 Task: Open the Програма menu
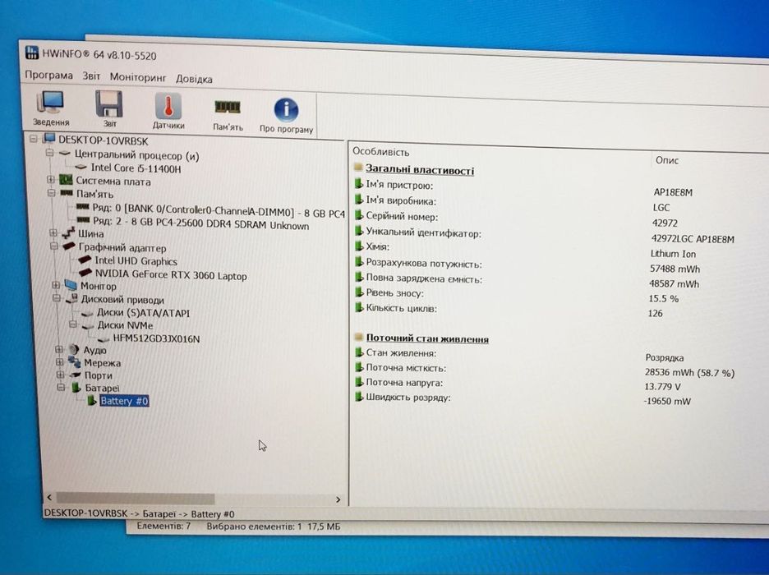tap(48, 75)
